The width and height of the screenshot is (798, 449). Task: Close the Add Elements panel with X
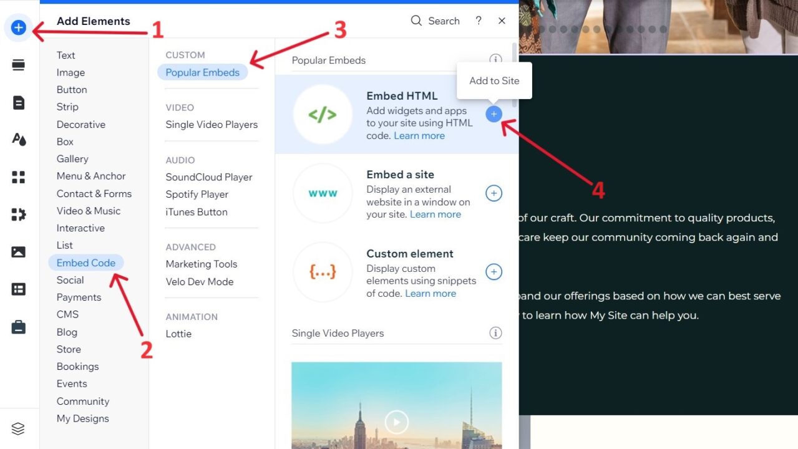click(502, 21)
